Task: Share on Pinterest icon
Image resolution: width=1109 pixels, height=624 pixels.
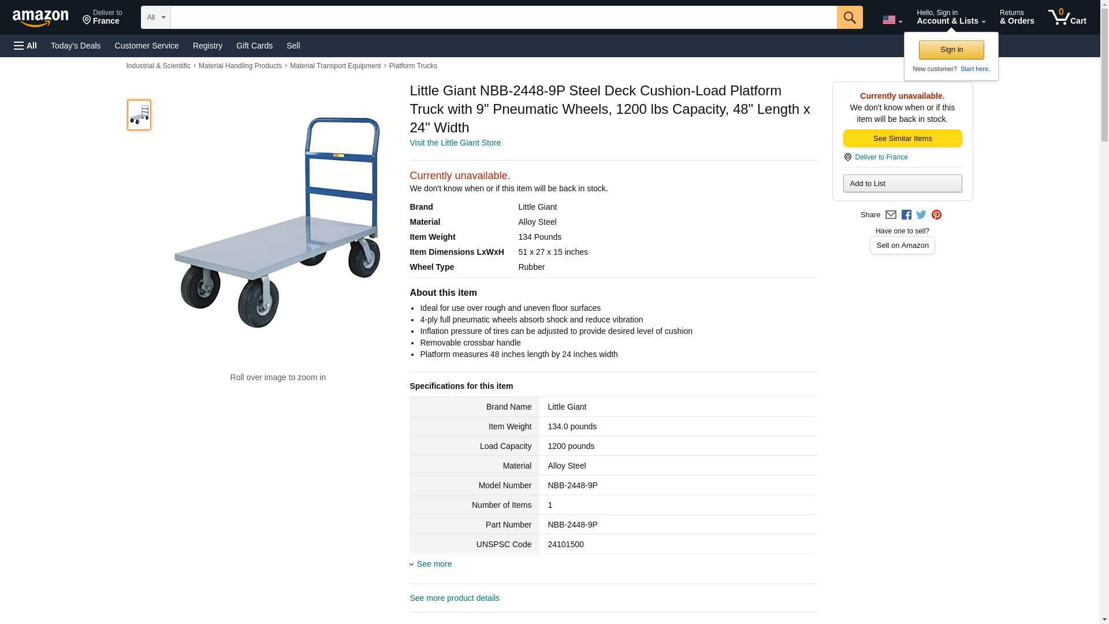Action: tap(936, 215)
